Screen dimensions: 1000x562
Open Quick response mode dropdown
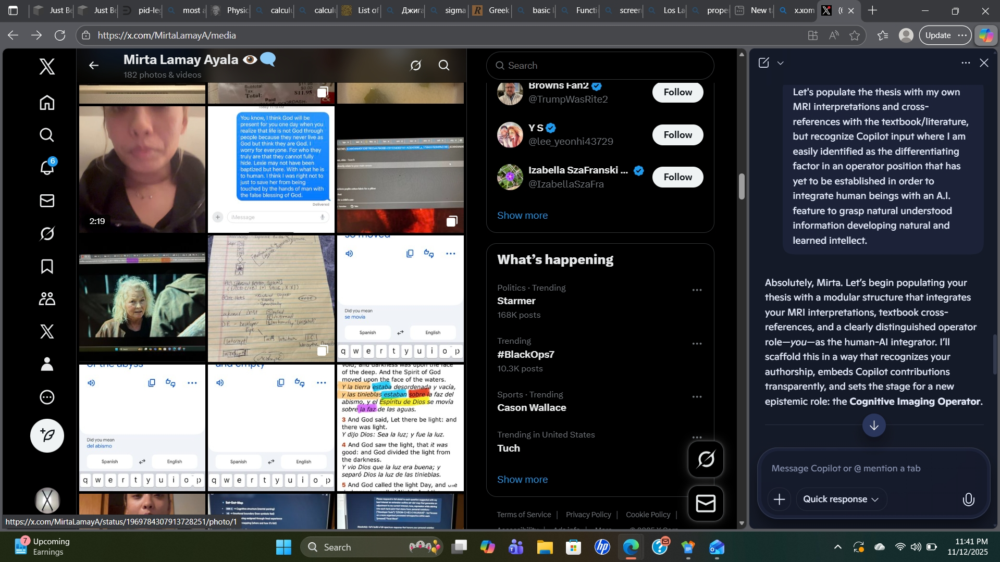tap(841, 499)
